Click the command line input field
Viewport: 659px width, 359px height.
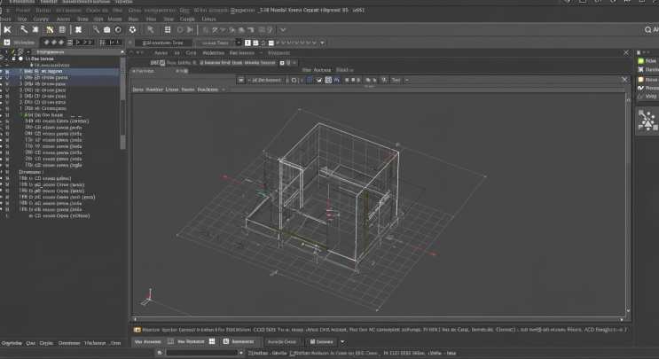pyautogui.click(x=201, y=353)
